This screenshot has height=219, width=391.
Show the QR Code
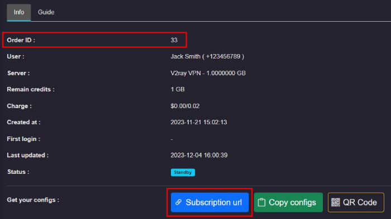356,202
